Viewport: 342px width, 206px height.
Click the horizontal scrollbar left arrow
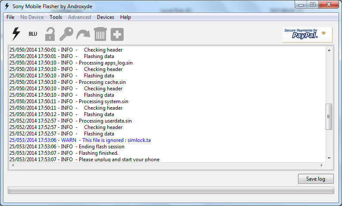(13, 165)
